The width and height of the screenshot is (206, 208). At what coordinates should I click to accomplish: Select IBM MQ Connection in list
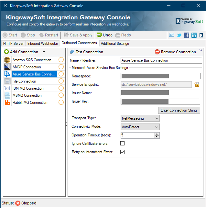click(x=34, y=88)
